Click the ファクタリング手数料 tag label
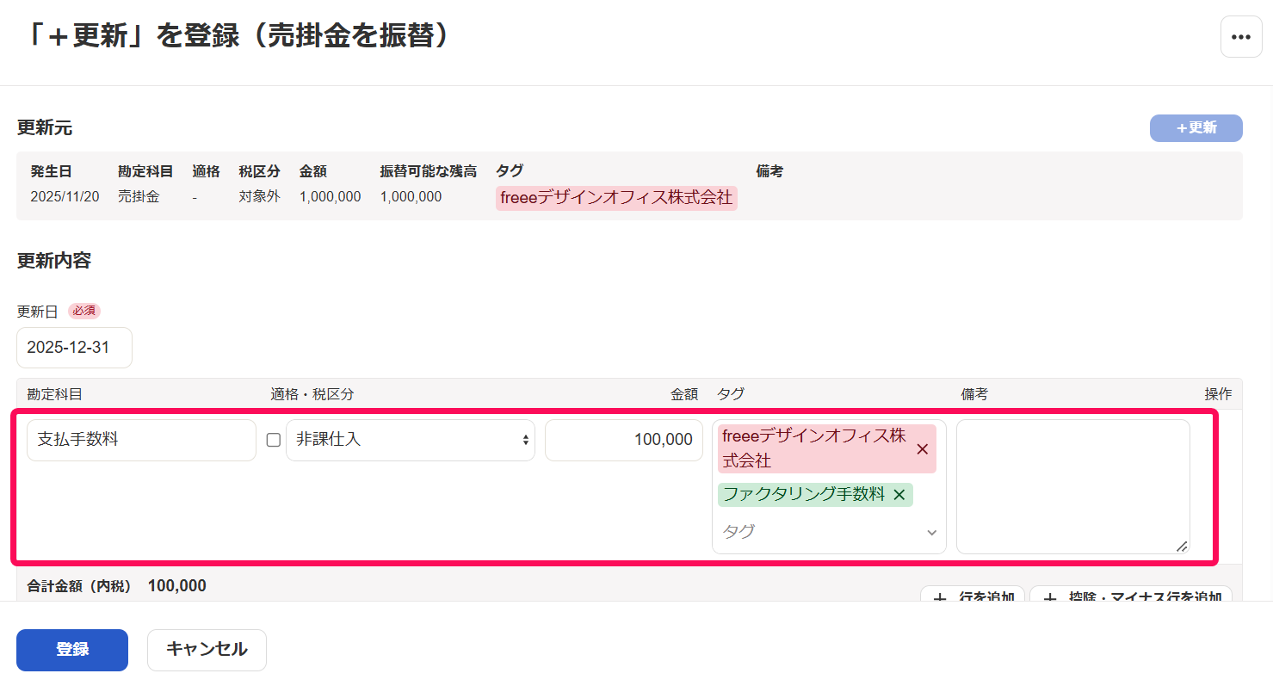 pos(804,495)
